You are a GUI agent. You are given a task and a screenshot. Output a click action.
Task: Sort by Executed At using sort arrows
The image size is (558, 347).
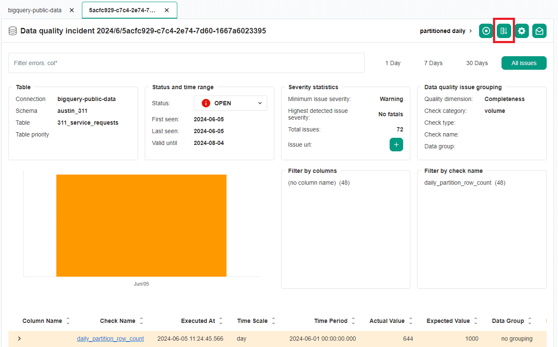(221, 321)
